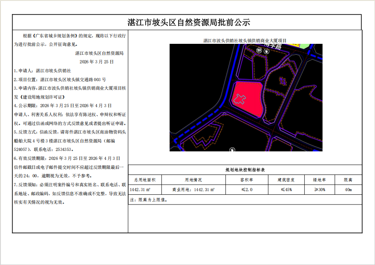Click the 限高 value 40m cell

[348, 190]
